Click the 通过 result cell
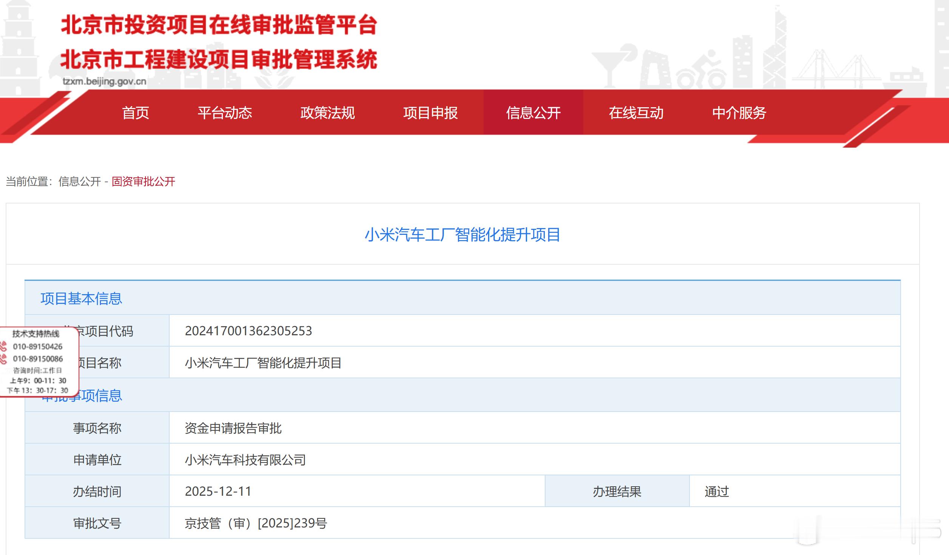949x555 pixels. (x=716, y=492)
